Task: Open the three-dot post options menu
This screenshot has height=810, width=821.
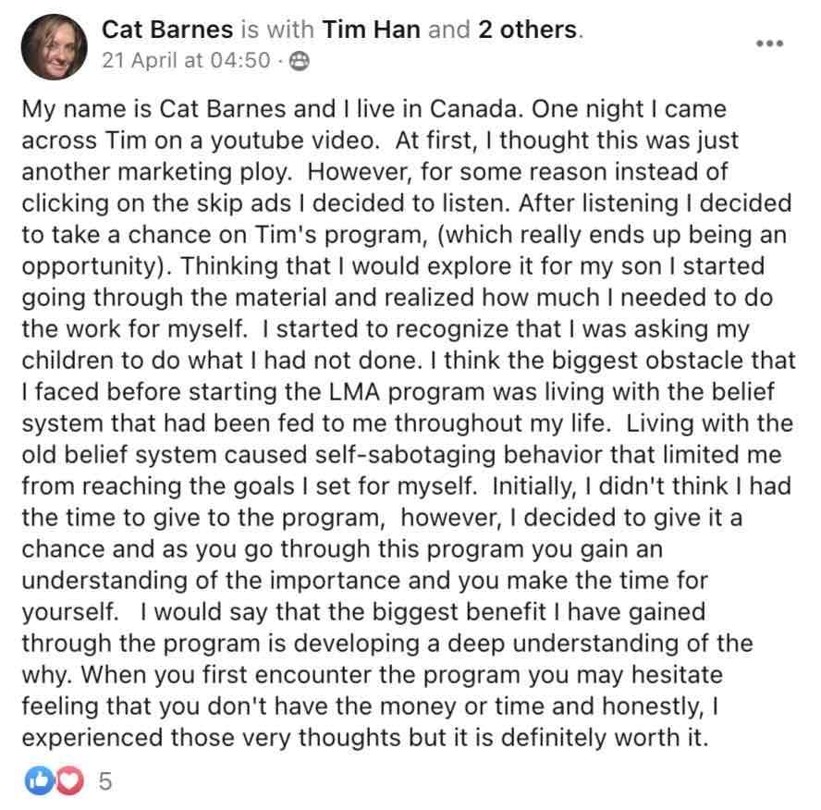Action: tap(769, 43)
